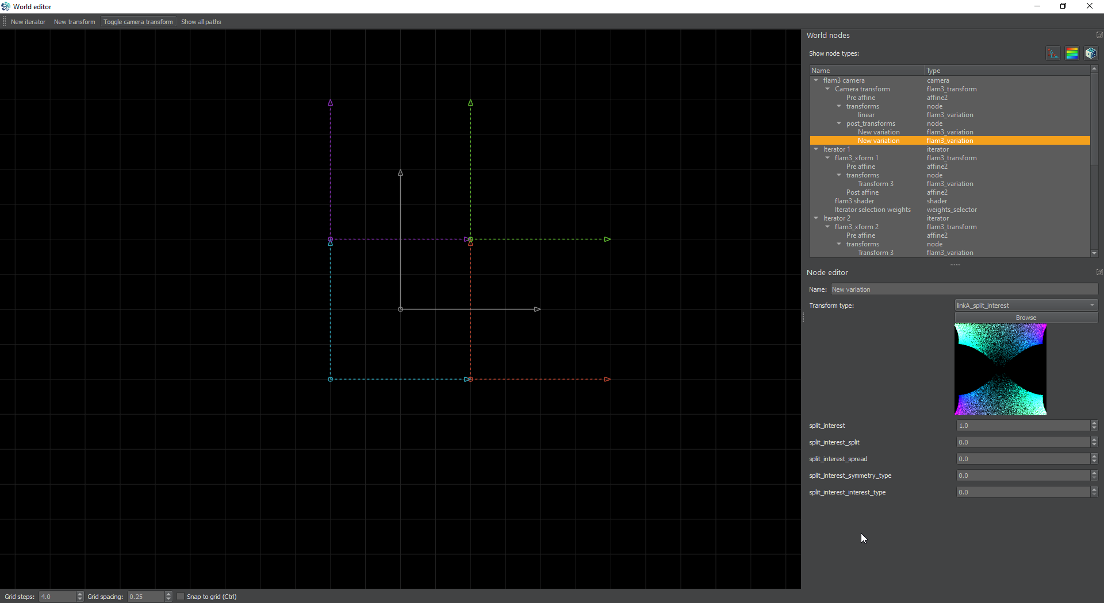
Task: Browse for a transform type
Action: pos(1026,318)
